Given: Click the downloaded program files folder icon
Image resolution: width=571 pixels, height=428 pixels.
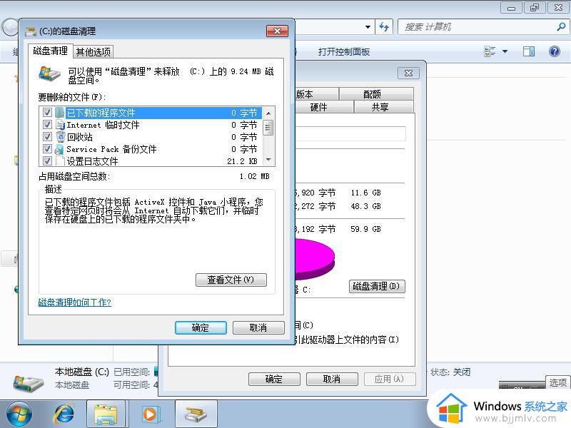Looking at the screenshot, I should 60,113.
